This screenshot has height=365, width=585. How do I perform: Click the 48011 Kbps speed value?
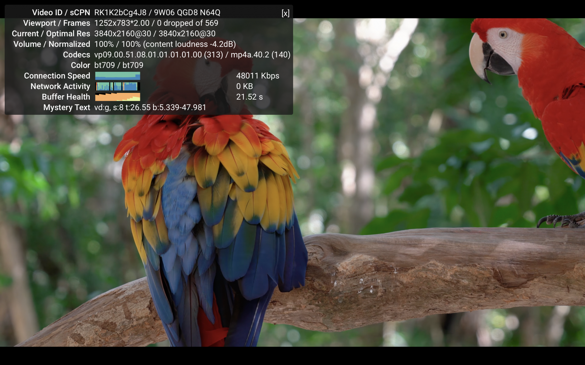(x=257, y=76)
